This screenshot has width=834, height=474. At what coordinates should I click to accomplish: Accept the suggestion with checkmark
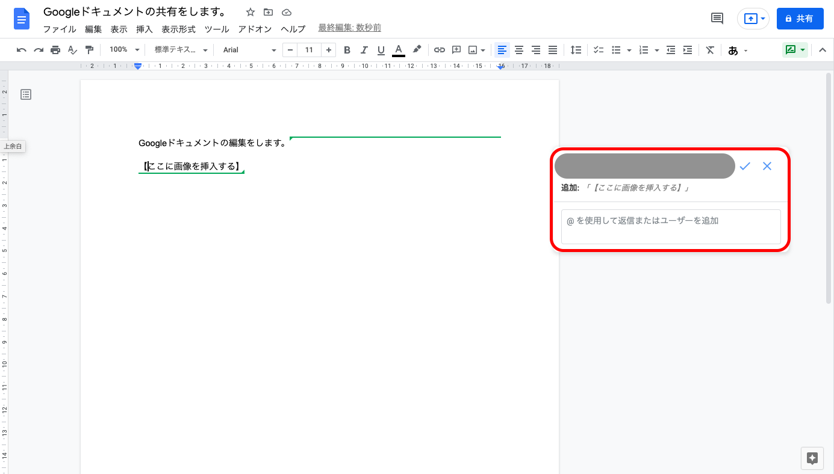tap(745, 166)
